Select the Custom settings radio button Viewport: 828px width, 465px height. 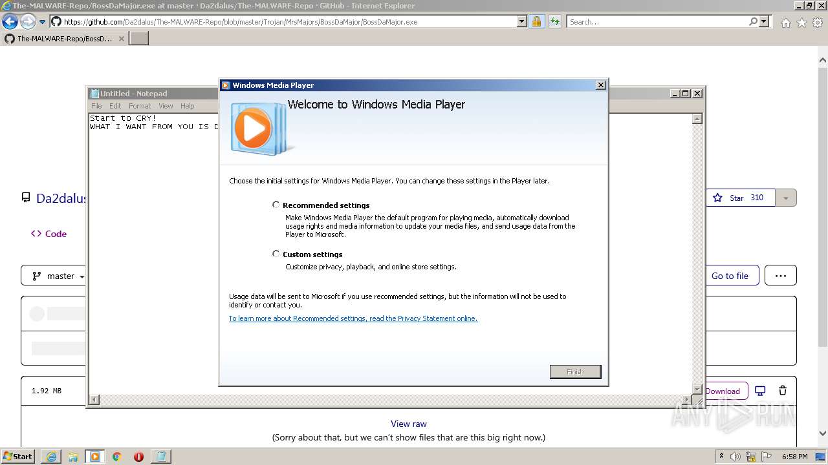(x=276, y=254)
